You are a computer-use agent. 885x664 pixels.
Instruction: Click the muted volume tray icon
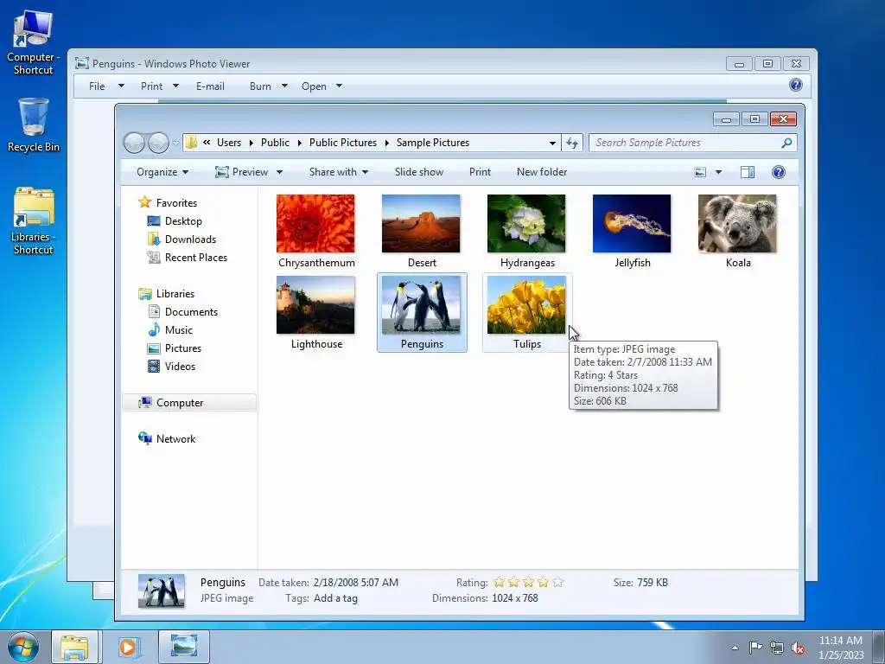click(x=798, y=648)
